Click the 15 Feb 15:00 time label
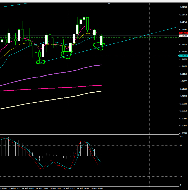 (x=42, y=189)
